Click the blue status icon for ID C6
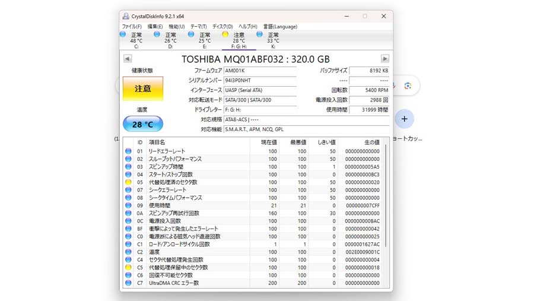Viewport: 534px width, 301px height. [x=128, y=275]
